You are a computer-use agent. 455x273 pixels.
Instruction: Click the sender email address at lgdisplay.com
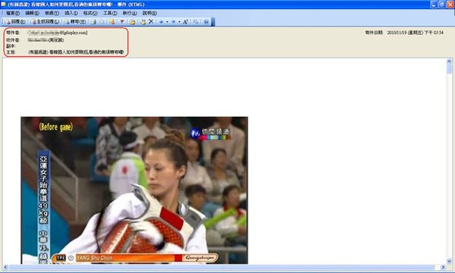coord(58,33)
